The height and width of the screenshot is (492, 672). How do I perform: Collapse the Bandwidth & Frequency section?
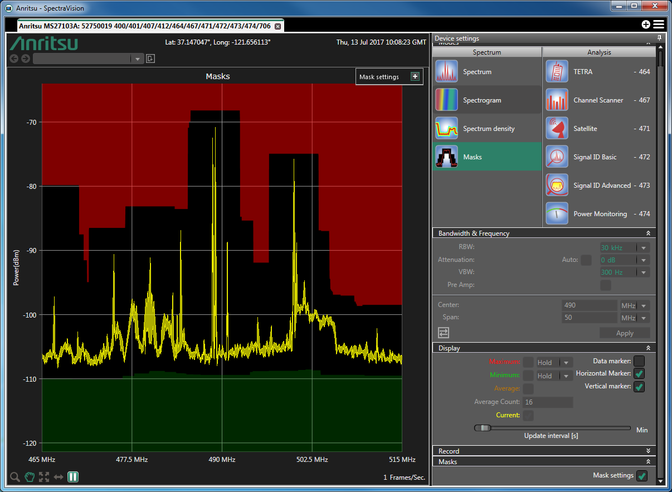point(648,233)
